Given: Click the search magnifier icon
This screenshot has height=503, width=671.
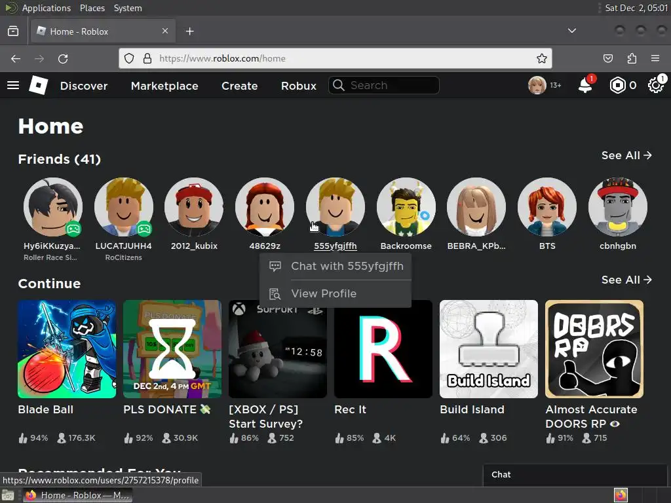Looking at the screenshot, I should point(339,85).
